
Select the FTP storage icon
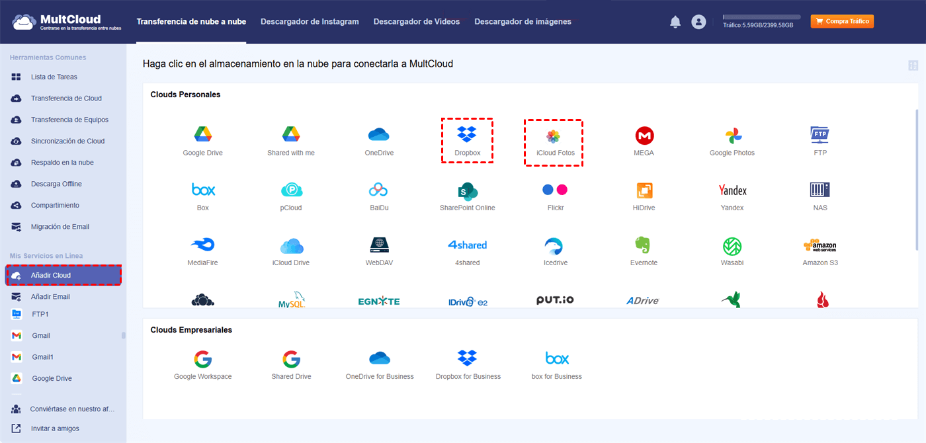[x=820, y=135]
